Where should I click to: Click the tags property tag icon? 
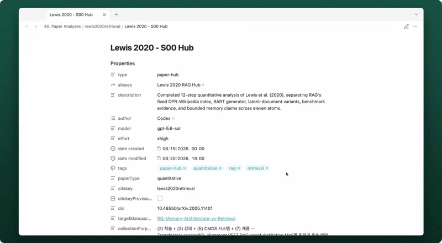[x=113, y=168]
